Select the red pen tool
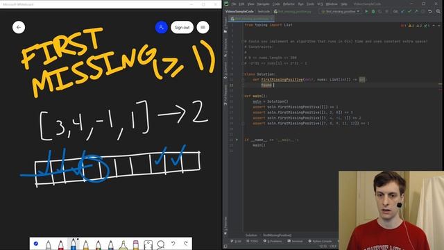The width and height of the screenshot is (444, 250). 61,244
